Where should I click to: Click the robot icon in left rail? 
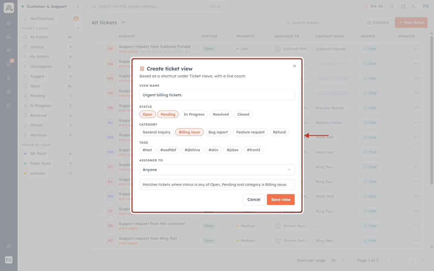9,78
